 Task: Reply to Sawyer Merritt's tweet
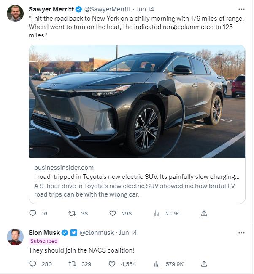32,213
